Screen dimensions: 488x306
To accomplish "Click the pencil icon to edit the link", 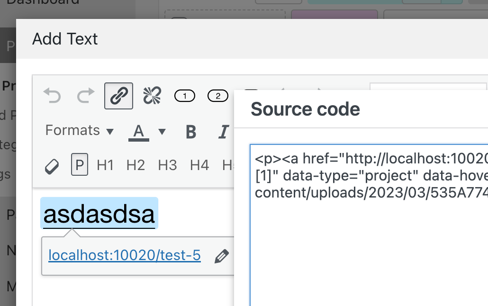I will pyautogui.click(x=222, y=256).
